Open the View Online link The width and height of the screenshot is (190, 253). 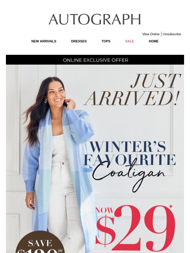[151, 34]
